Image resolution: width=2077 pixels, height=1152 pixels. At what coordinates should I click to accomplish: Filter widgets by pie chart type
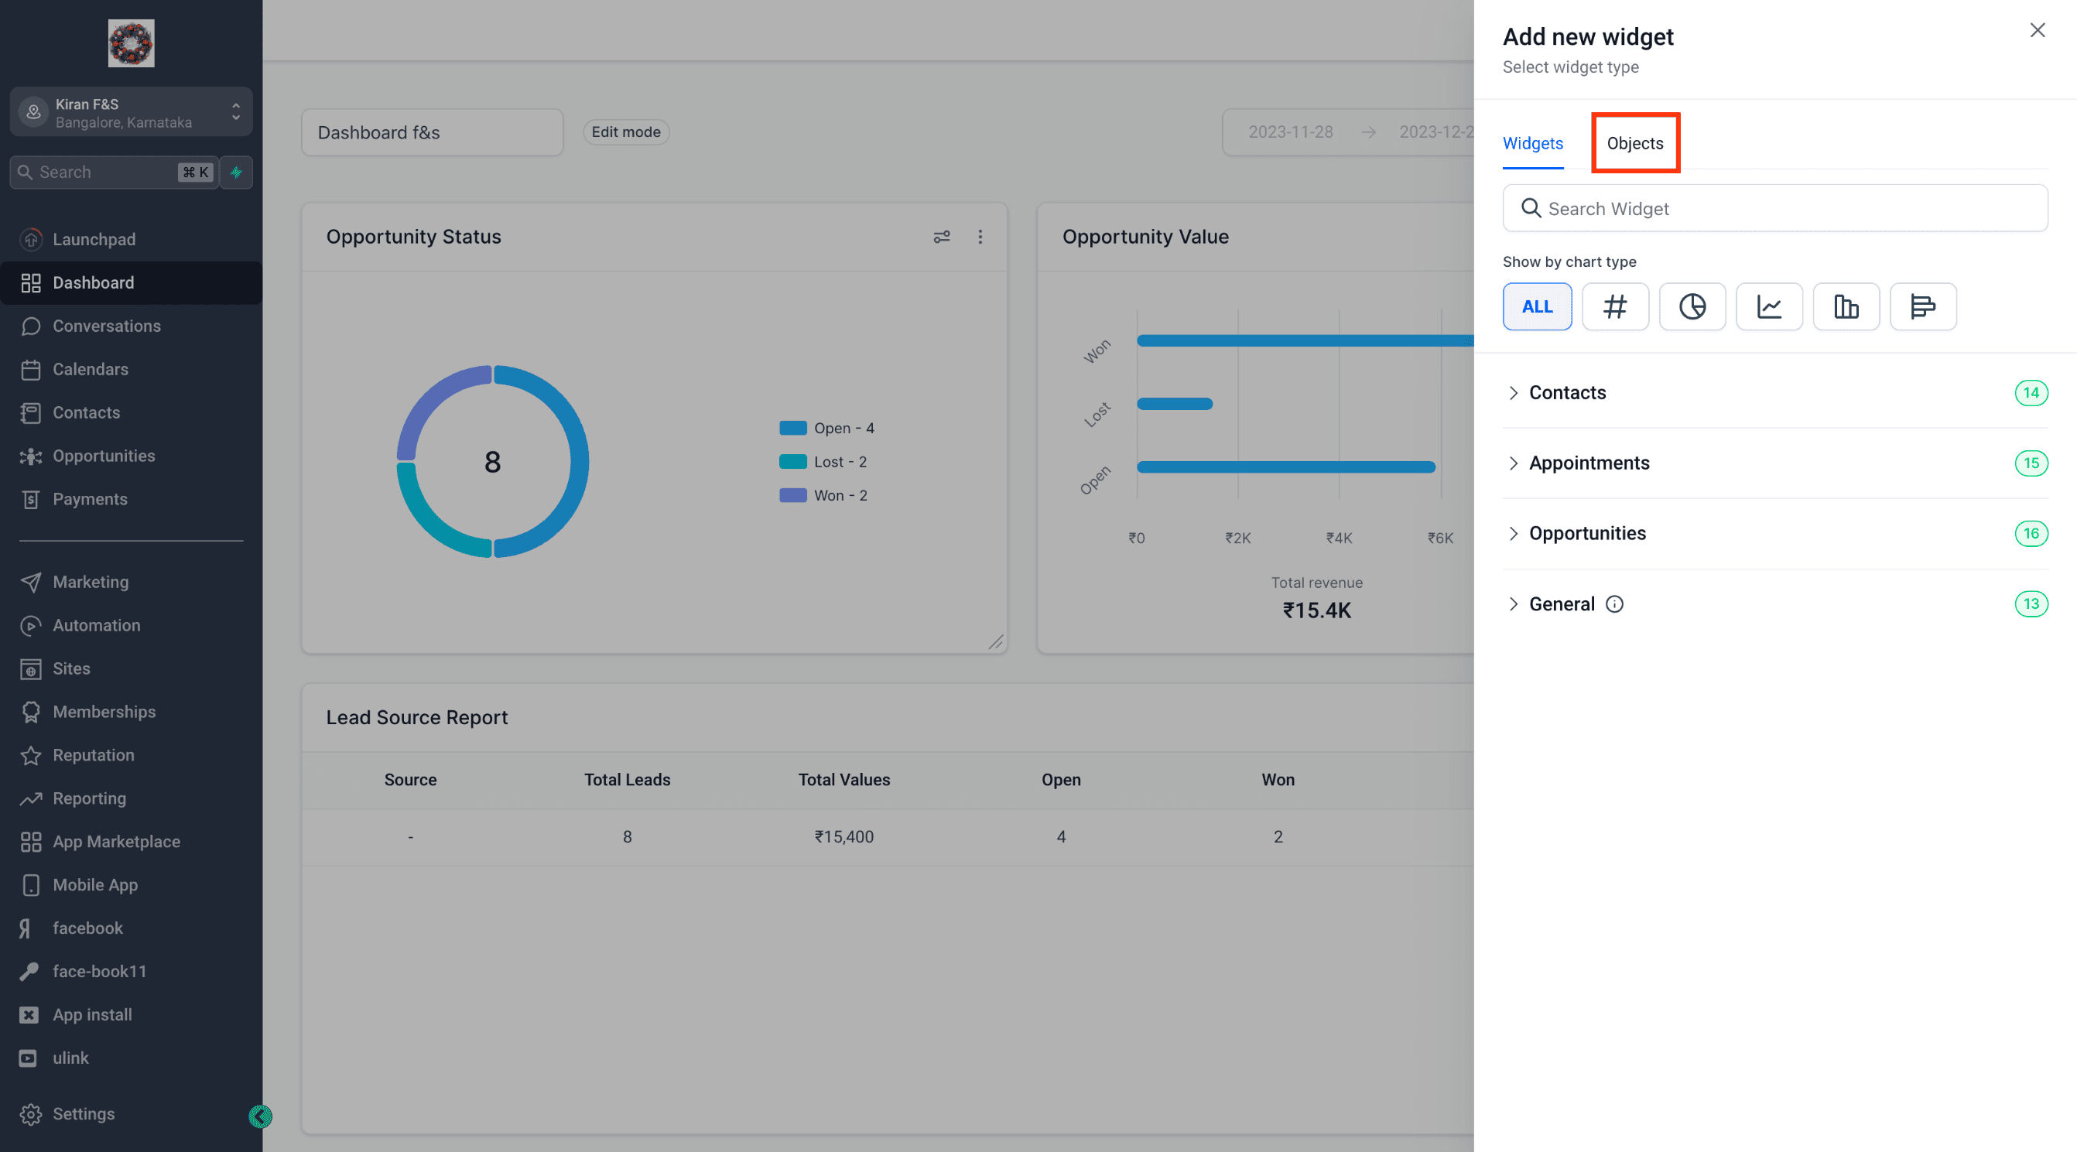(x=1692, y=306)
